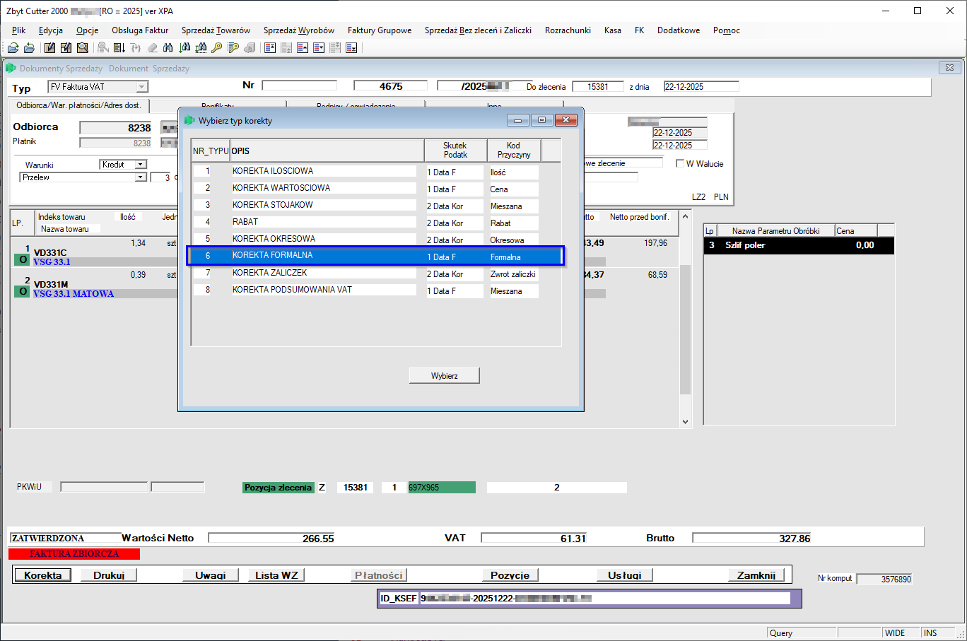The height and width of the screenshot is (641, 967).
Task: Click the Korekta button
Action: 42,575
